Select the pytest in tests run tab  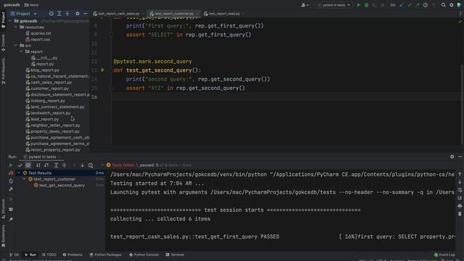pyautogui.click(x=41, y=157)
